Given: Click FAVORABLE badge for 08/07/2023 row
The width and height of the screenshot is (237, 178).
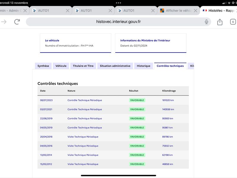Looking at the screenshot, I should point(137,100).
